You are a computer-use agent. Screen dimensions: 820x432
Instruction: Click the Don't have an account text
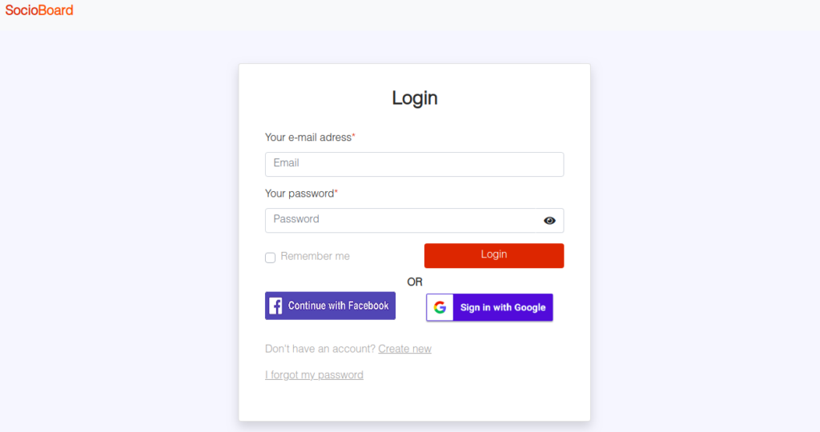pyautogui.click(x=320, y=349)
